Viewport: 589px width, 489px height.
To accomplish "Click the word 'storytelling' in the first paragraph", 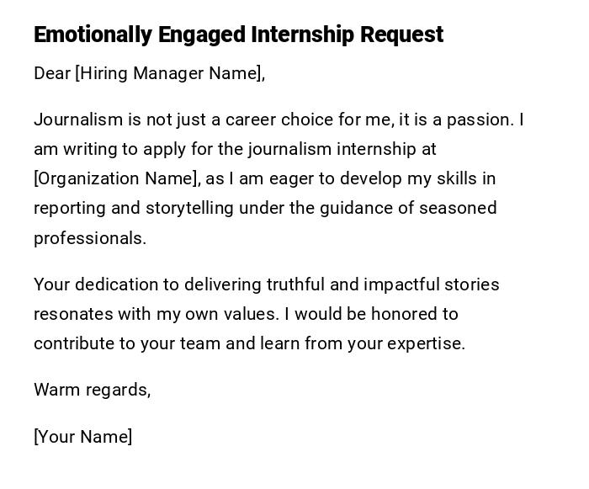I will click(x=189, y=209).
